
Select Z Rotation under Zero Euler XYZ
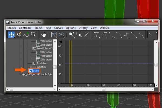click(46, 60)
